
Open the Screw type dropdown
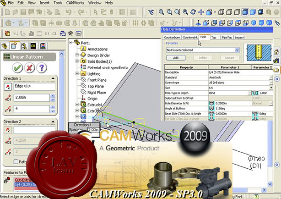(x=271, y=83)
